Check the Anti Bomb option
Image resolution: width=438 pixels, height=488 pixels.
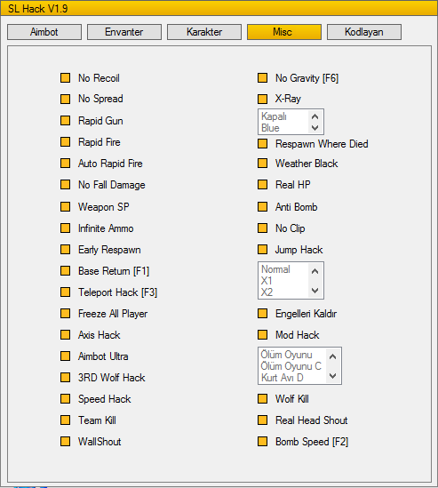pos(262,206)
